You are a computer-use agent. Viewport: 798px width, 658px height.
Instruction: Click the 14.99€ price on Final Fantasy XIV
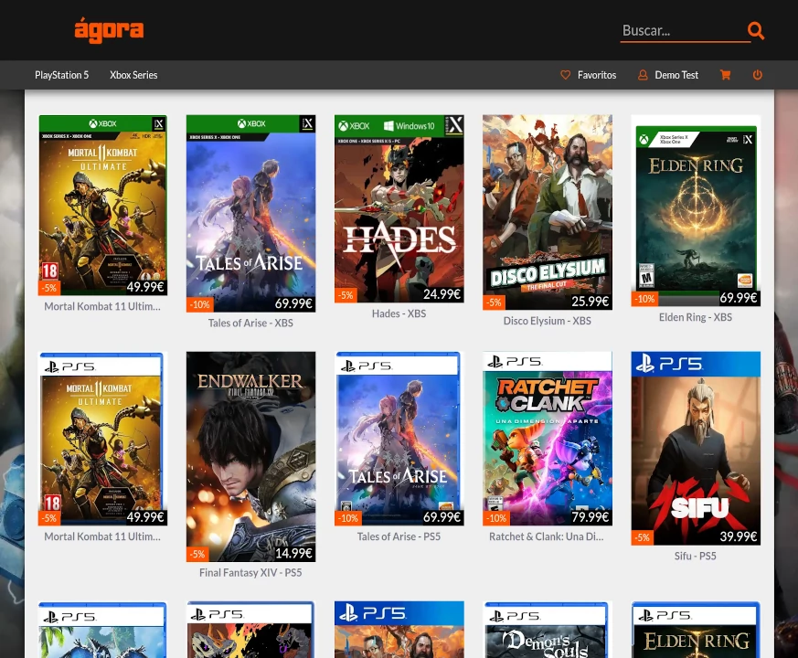(293, 553)
